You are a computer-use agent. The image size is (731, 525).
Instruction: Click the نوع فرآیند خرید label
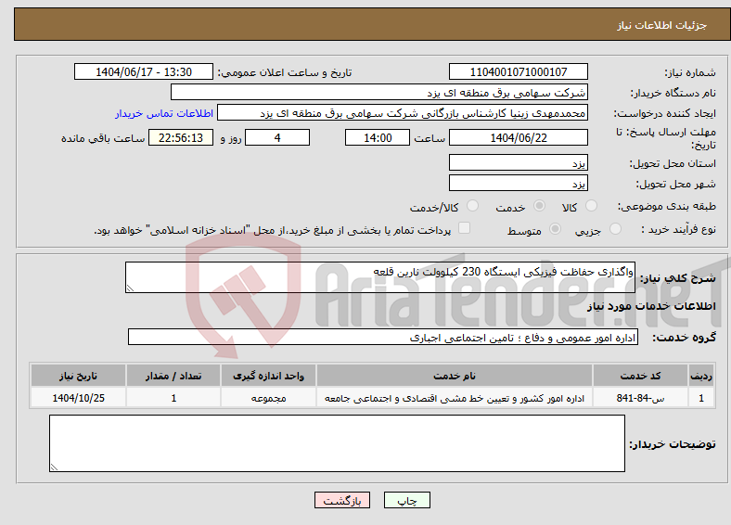(678, 229)
